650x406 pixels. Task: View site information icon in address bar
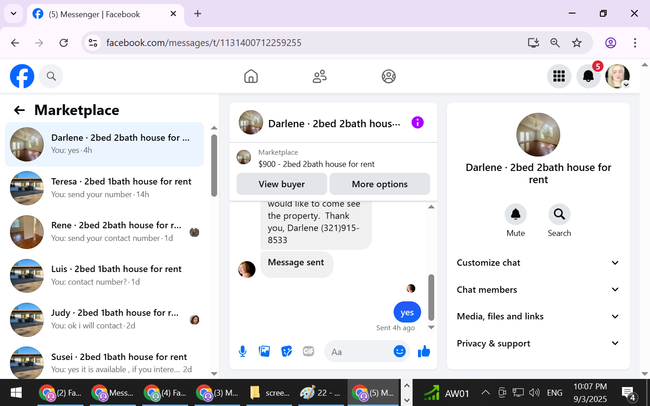coord(93,43)
